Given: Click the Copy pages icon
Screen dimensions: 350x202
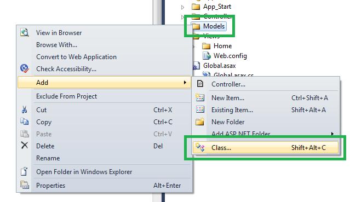Looking at the screenshot, I should tap(24, 122).
